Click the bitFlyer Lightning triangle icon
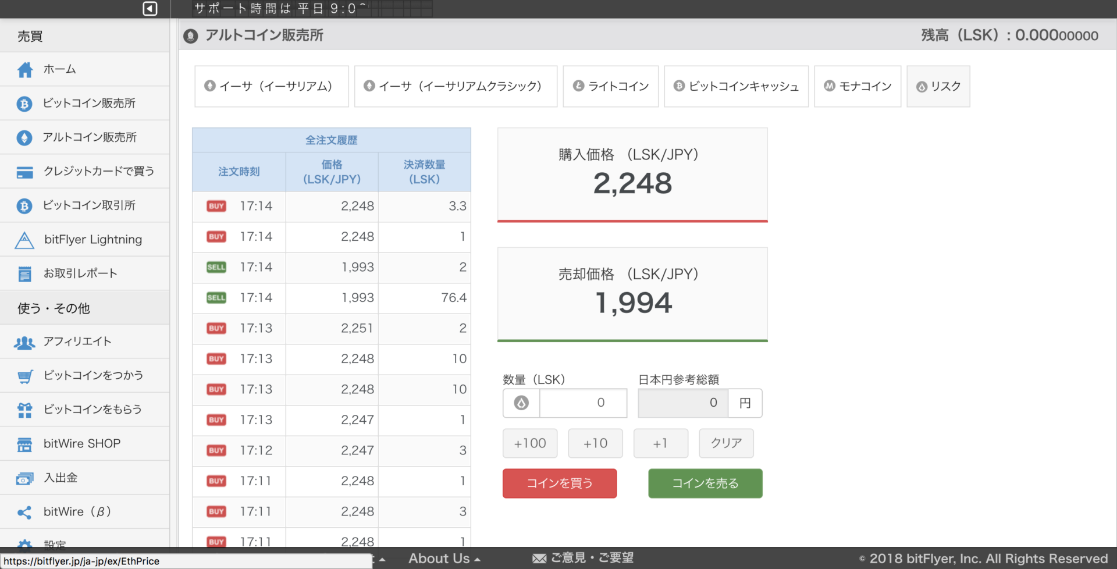The image size is (1117, 569). tap(24, 240)
